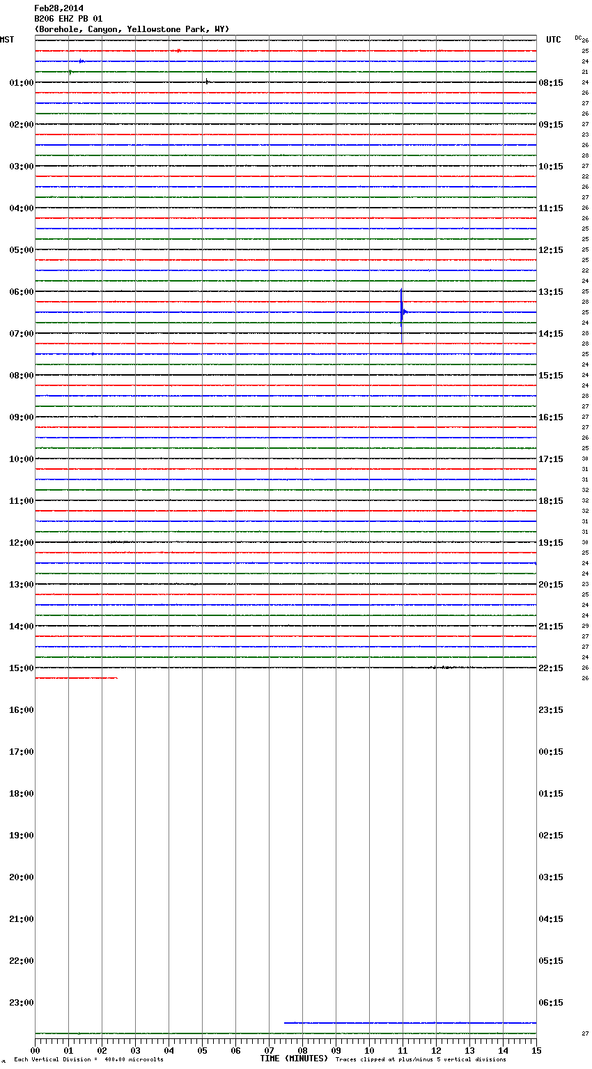The height and width of the screenshot is (1069, 592).
Task: Click the MST label "03:00"
Action: coord(22,167)
